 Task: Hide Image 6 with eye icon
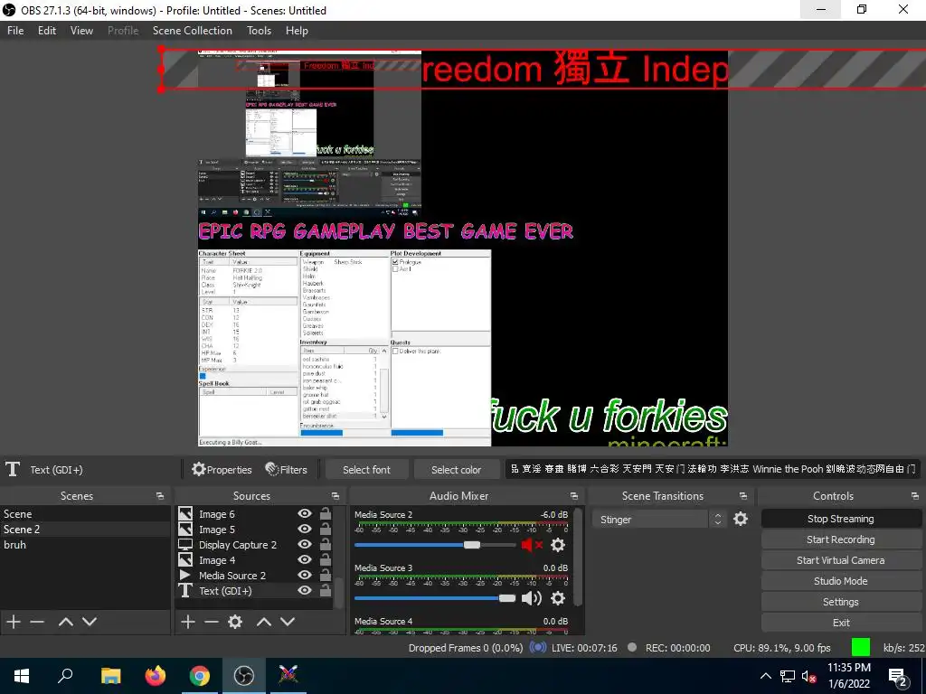[x=305, y=513]
